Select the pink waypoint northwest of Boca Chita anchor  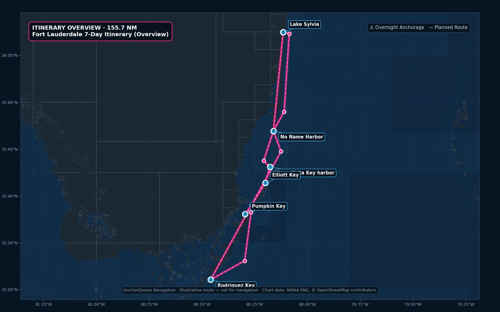tap(264, 161)
